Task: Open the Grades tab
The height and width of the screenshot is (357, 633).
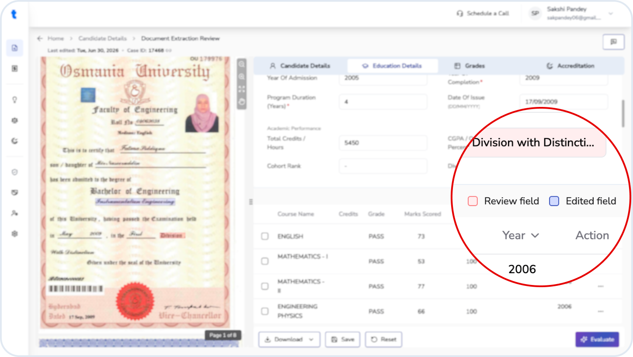Action: coord(470,66)
